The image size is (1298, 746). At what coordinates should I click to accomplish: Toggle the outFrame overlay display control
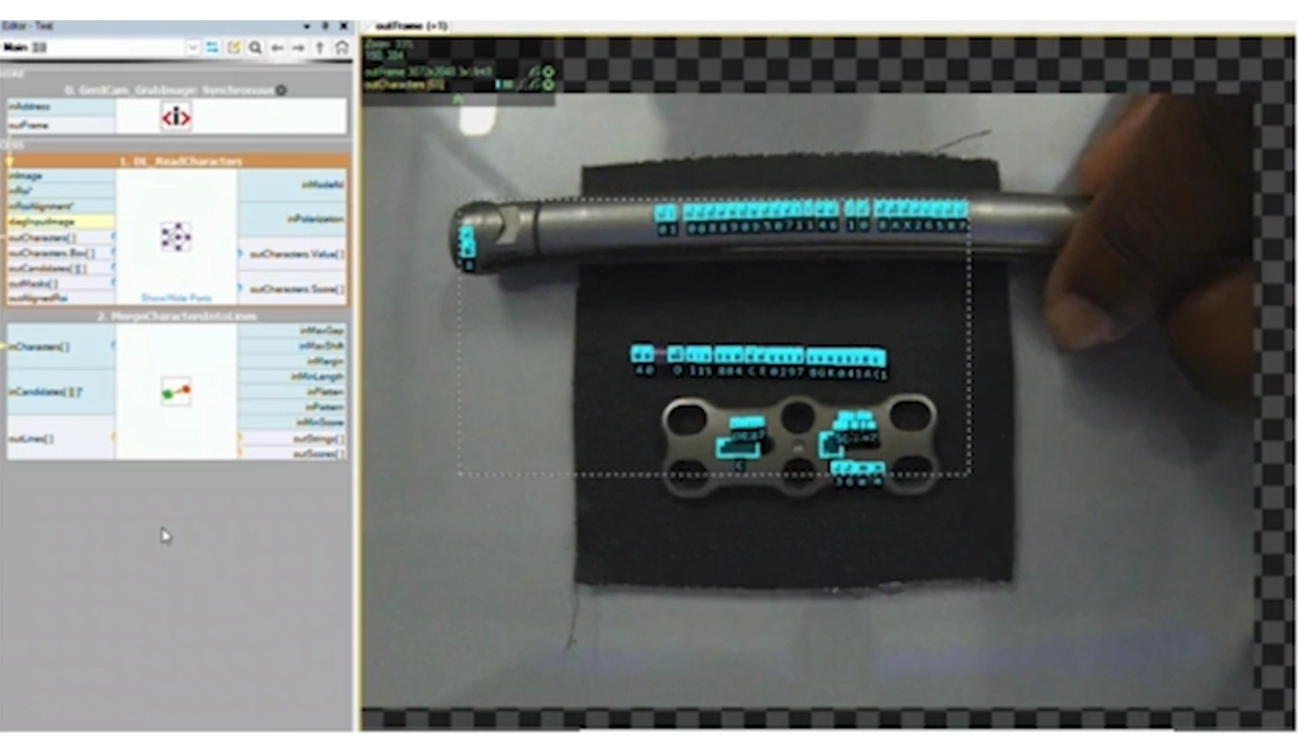coord(536,72)
